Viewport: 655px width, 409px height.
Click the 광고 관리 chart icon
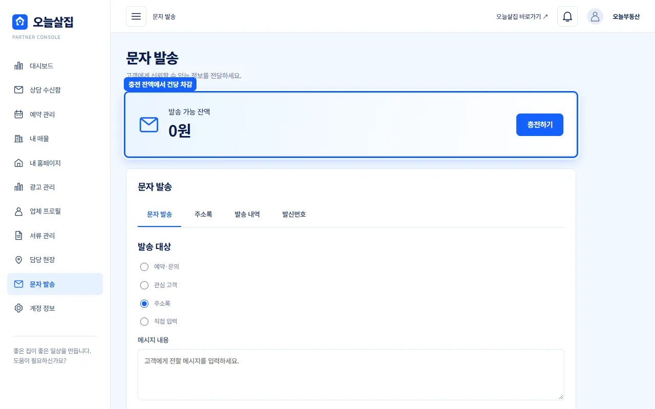tap(19, 187)
